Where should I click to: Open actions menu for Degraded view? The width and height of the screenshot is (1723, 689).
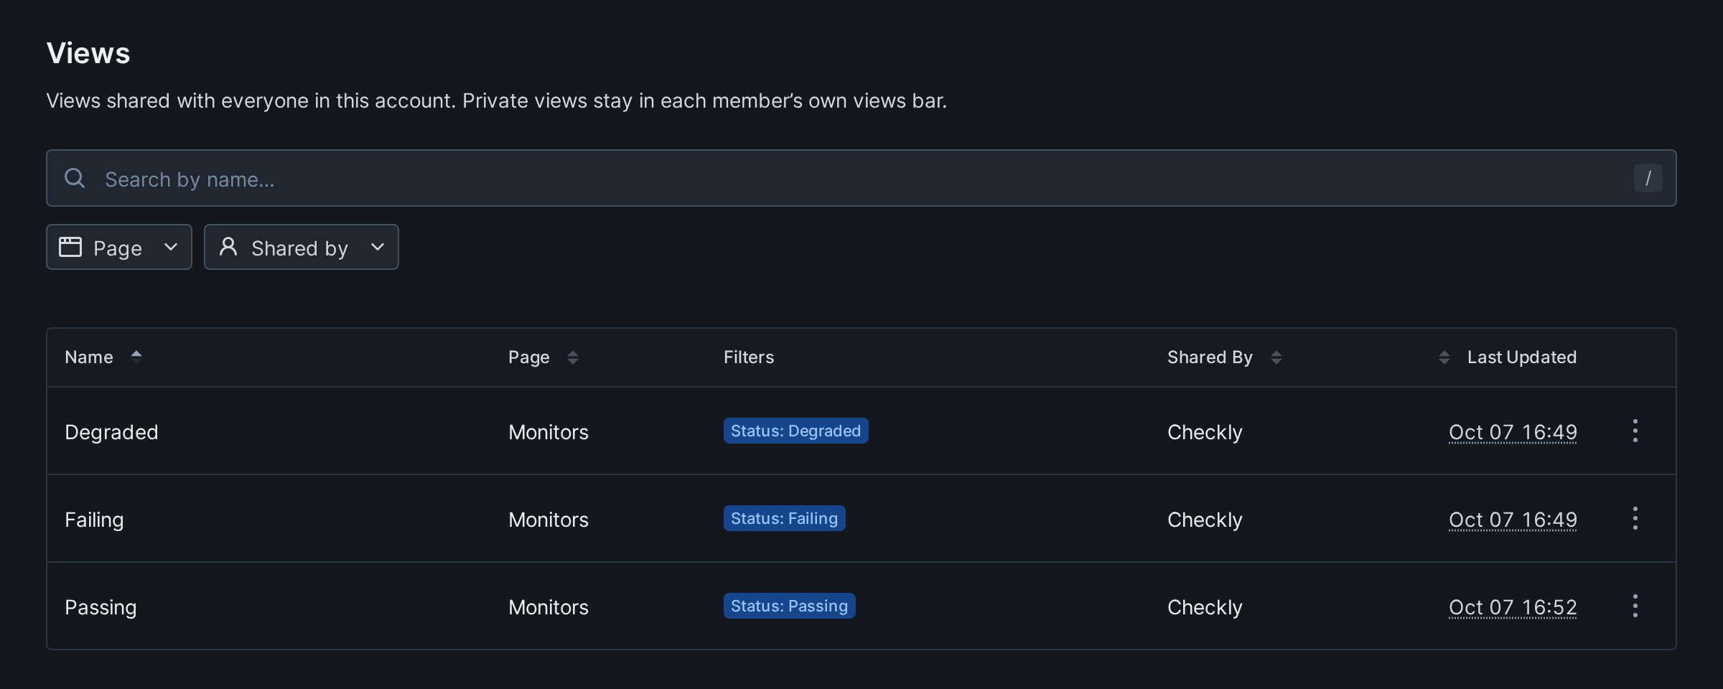point(1635,431)
